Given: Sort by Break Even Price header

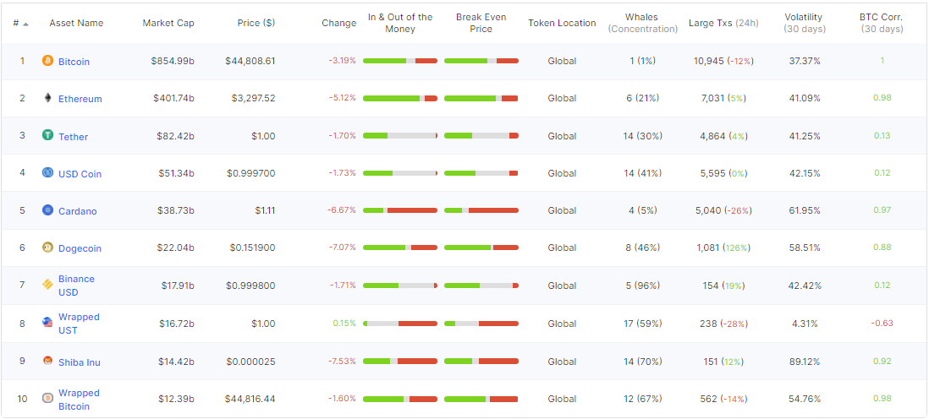Looking at the screenshot, I should pos(481,23).
